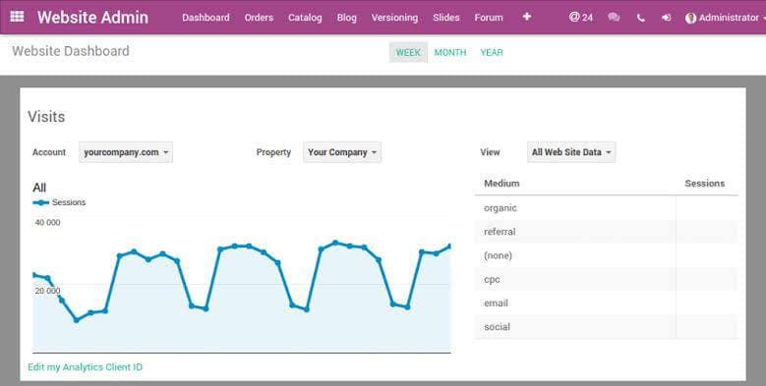This screenshot has width=766, height=386.
Task: Open the apps grid menu icon
Action: pos(17,17)
